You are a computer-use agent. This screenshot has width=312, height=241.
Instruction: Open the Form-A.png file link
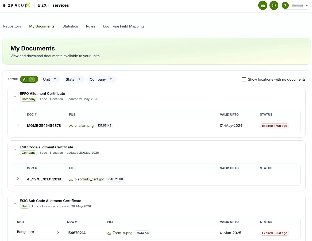point(122,233)
